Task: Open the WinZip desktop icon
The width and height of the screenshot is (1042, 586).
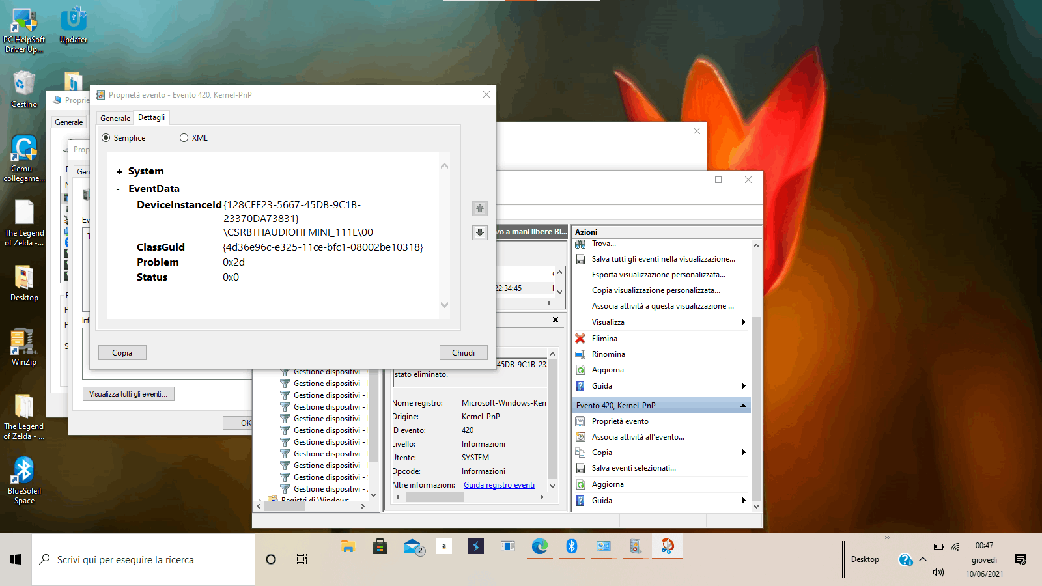Action: click(24, 346)
